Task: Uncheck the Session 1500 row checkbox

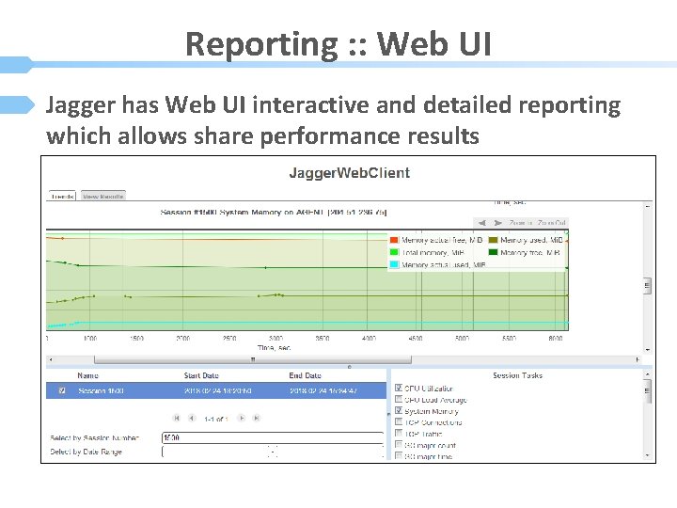Action: point(62,390)
